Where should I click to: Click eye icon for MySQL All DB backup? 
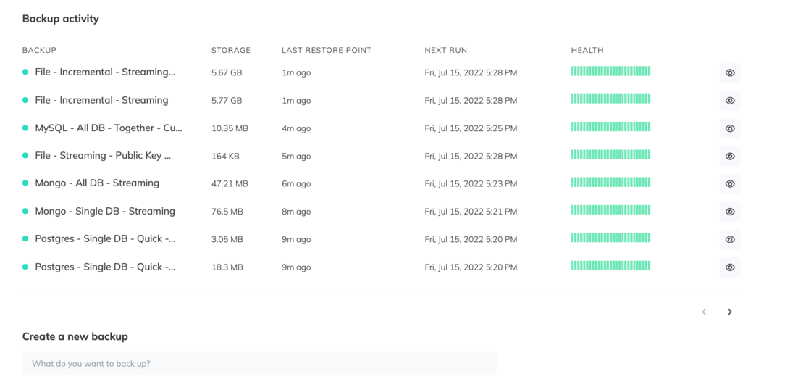(730, 128)
